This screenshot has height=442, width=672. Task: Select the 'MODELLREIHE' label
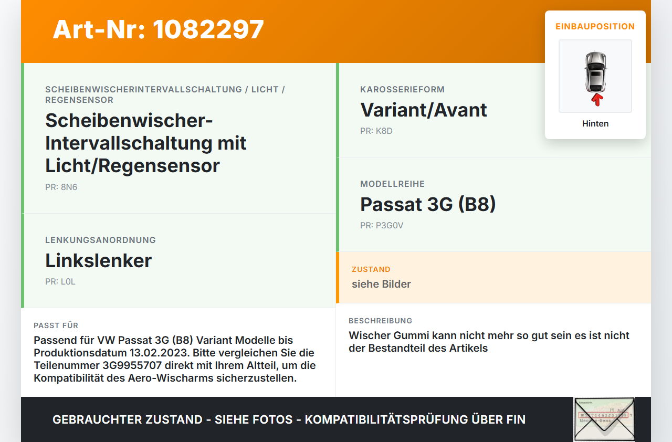(393, 184)
